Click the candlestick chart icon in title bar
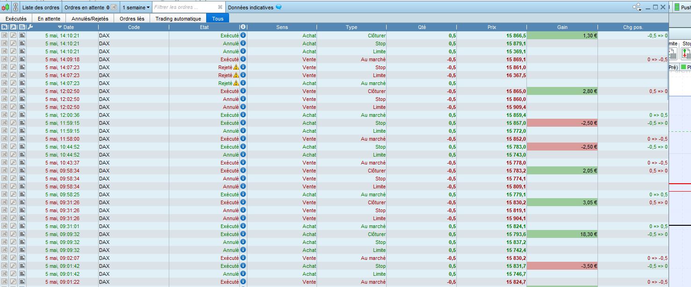 pos(5,7)
